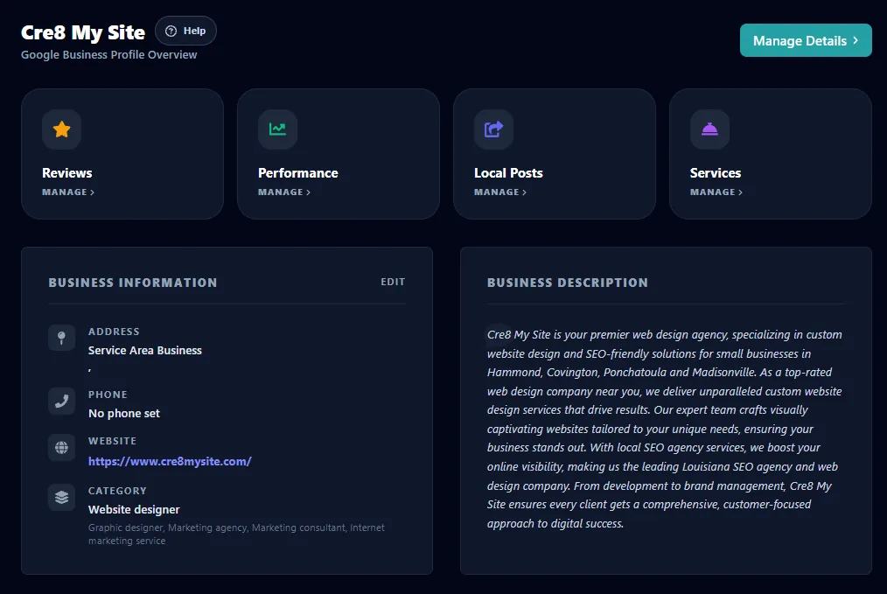The width and height of the screenshot is (887, 594).
Task: Click Manage under Reviews
Action: point(68,192)
